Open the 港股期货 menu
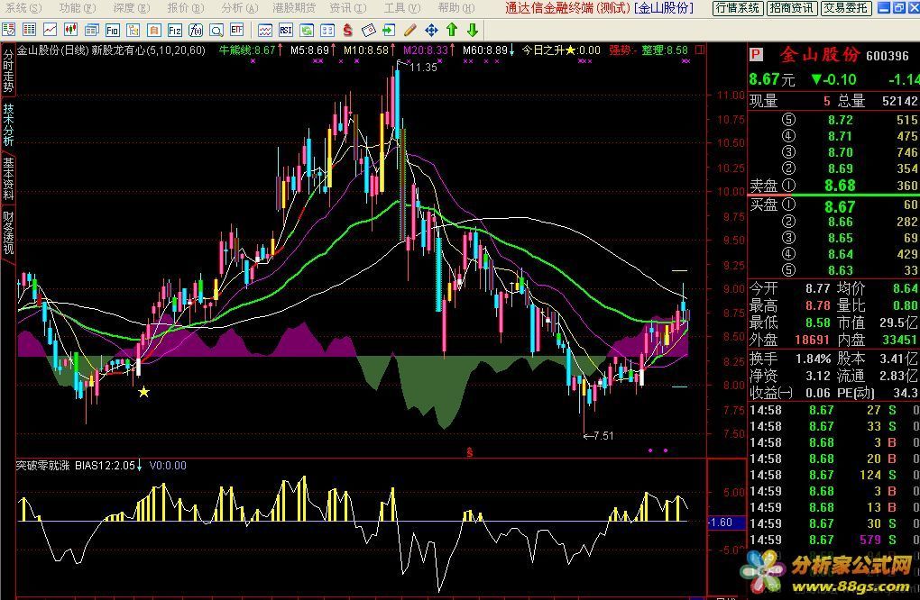The image size is (920, 600). (x=294, y=7)
